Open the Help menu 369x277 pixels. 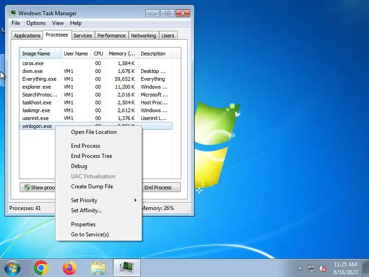[76, 23]
